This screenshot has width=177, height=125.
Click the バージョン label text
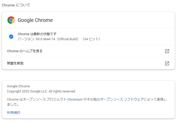(25, 39)
